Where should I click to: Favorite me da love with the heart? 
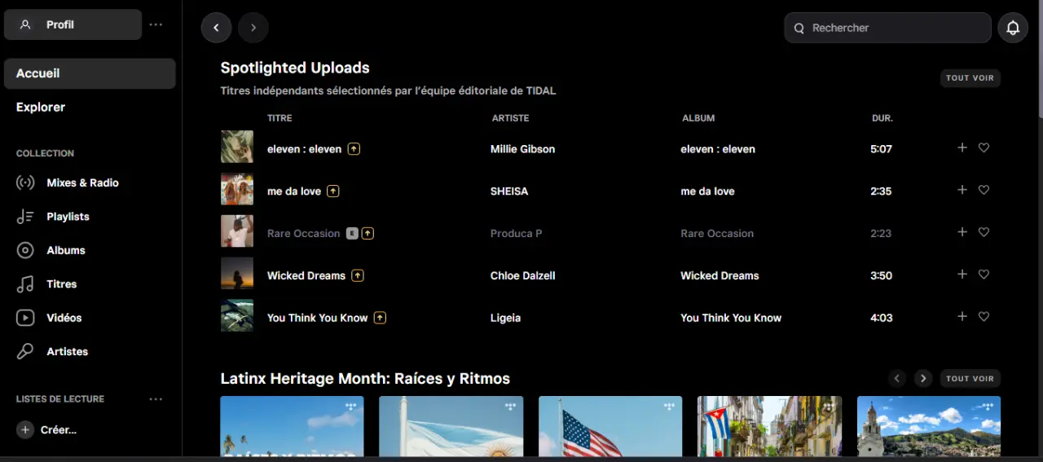(x=984, y=190)
